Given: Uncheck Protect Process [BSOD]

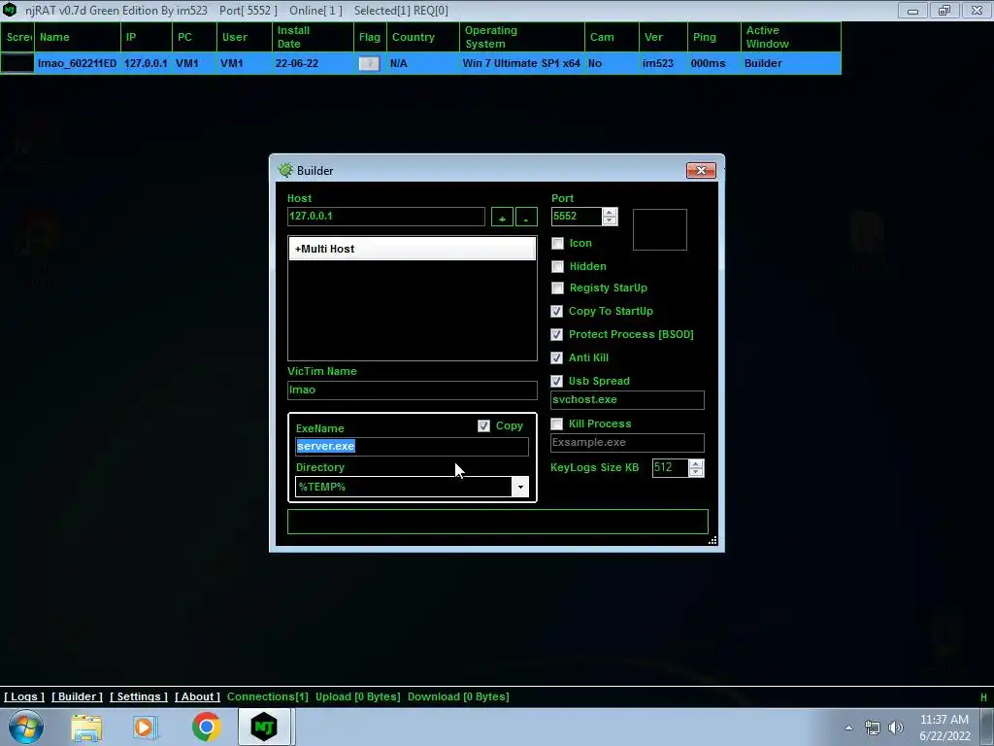Looking at the screenshot, I should pyautogui.click(x=556, y=334).
